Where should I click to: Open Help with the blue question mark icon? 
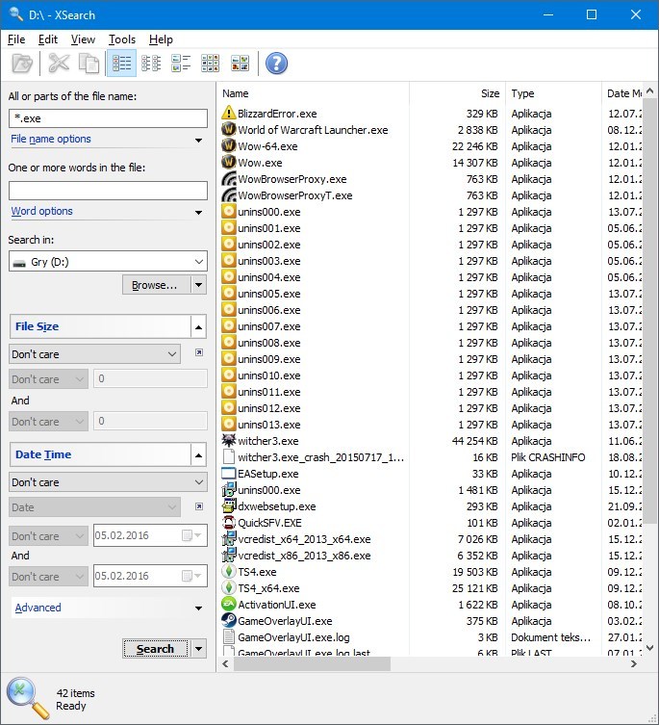point(276,64)
